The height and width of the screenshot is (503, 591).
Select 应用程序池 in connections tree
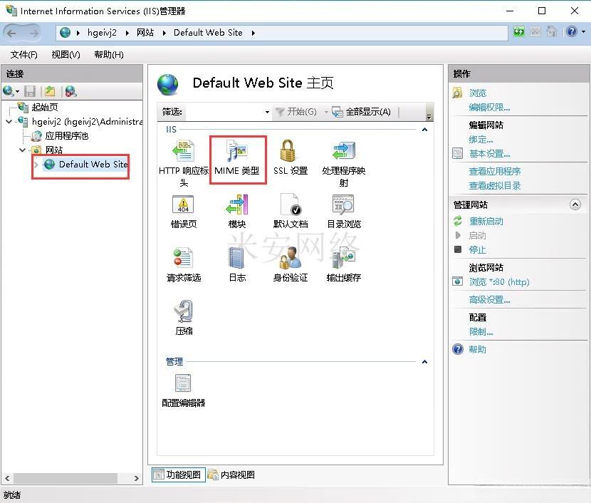pyautogui.click(x=67, y=136)
